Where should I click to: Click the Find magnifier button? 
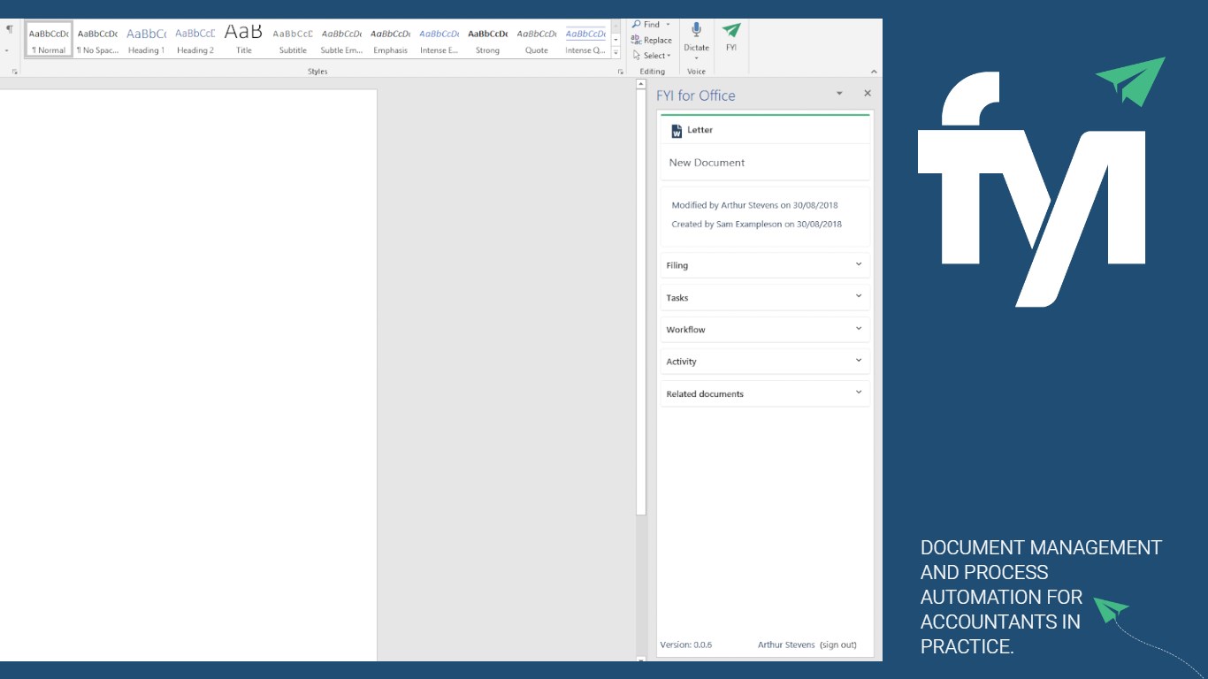[x=645, y=25]
